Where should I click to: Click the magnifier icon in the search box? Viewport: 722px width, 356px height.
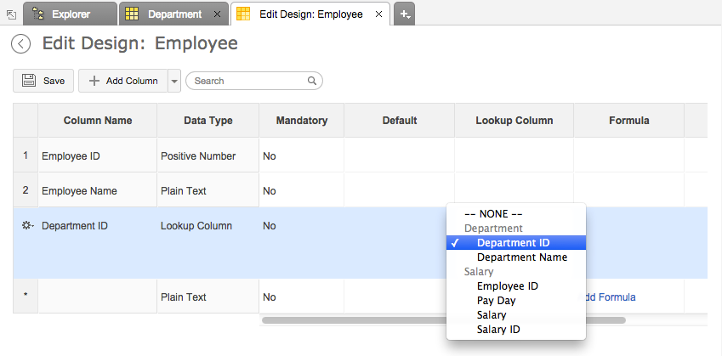click(312, 81)
